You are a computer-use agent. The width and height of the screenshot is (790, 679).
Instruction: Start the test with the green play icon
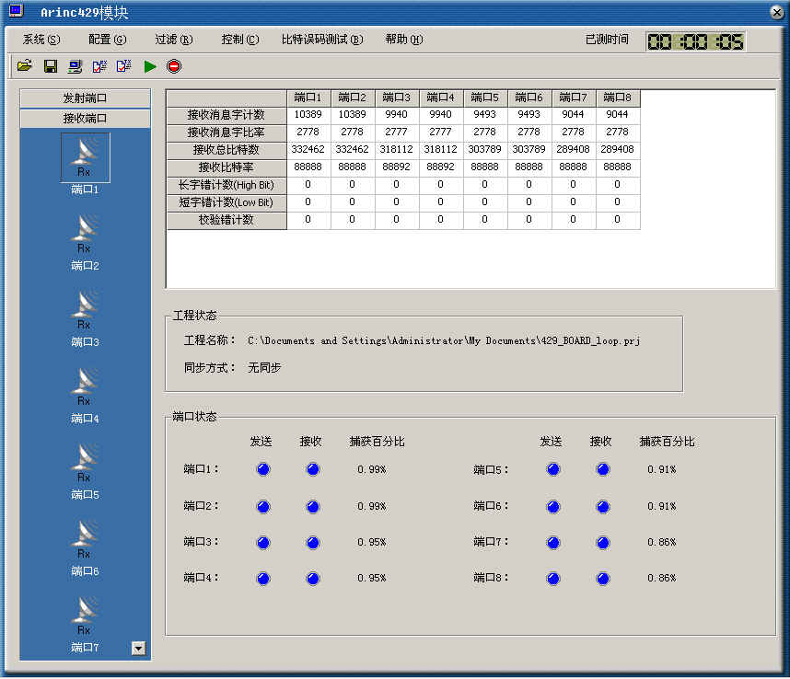150,66
